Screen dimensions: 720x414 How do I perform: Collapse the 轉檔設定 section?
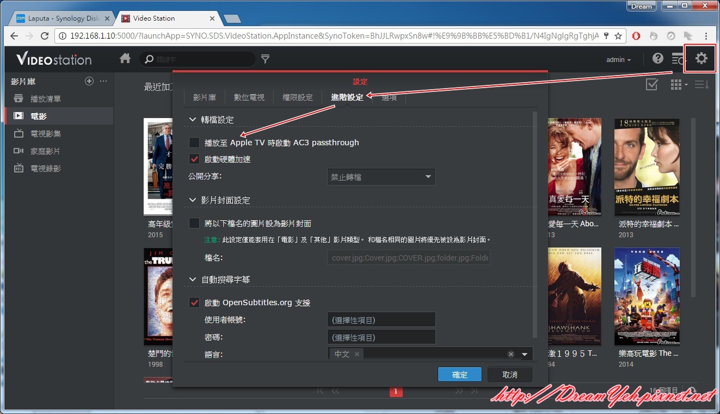point(192,119)
